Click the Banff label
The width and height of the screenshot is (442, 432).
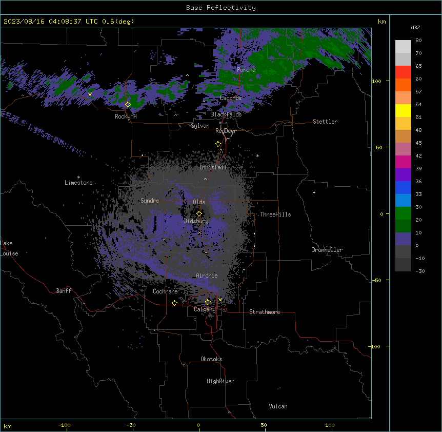click(x=64, y=291)
